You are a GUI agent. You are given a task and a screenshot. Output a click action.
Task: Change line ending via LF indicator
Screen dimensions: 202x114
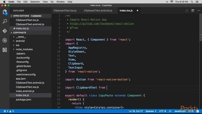170,111
